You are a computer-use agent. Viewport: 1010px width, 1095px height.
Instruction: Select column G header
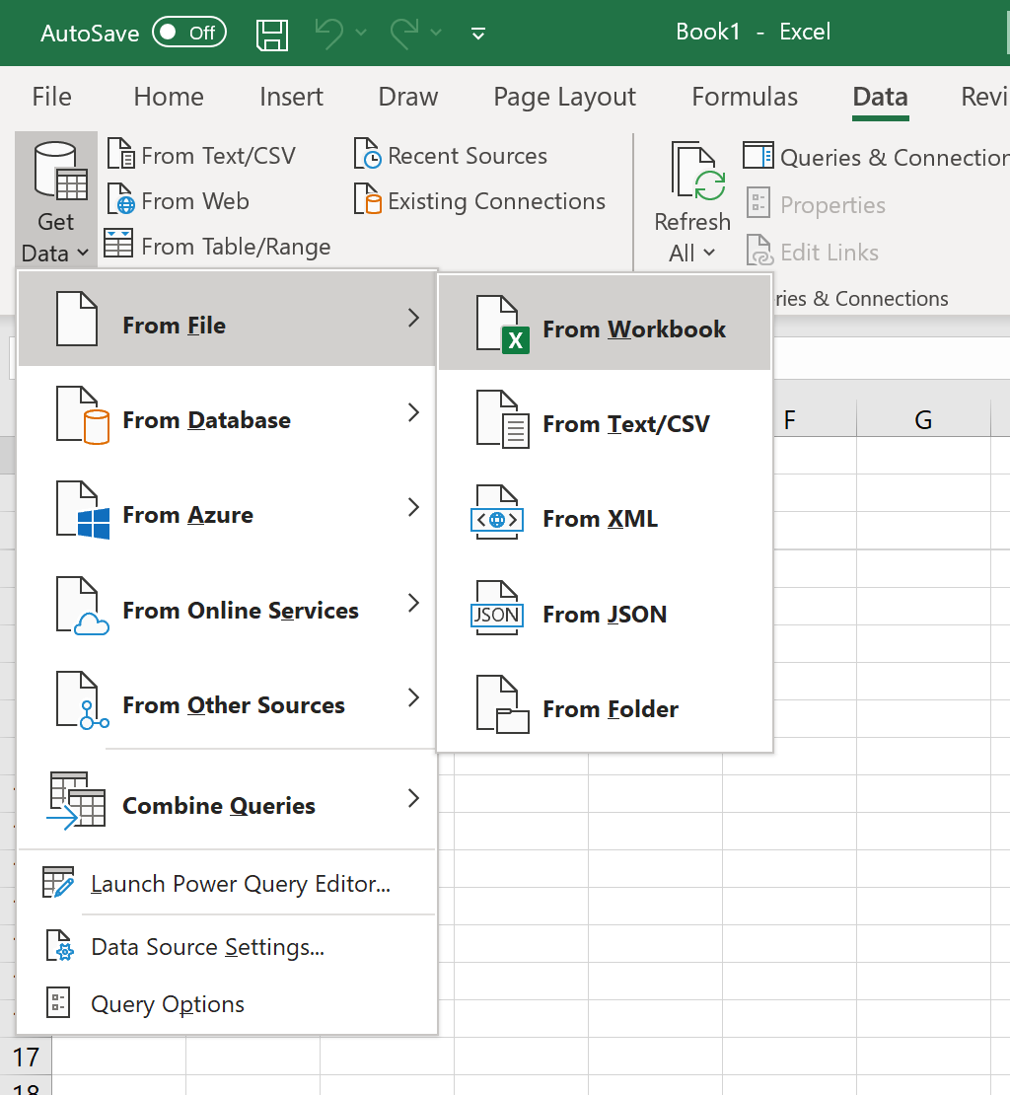point(923,419)
